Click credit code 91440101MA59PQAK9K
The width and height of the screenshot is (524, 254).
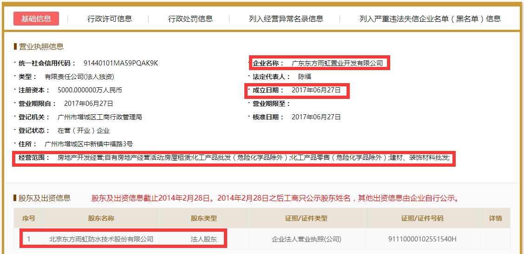click(x=121, y=63)
